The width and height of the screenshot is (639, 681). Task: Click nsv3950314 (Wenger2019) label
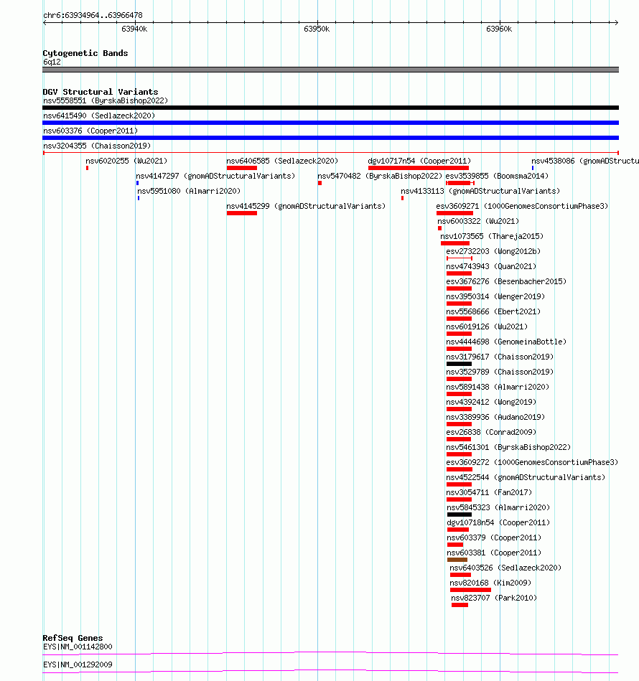(x=495, y=296)
